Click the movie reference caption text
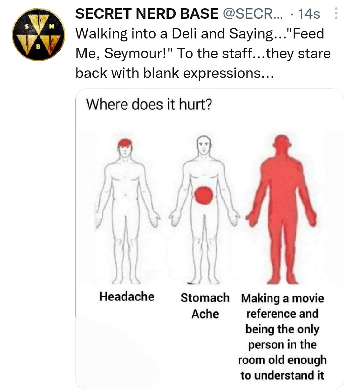 tap(282, 337)
